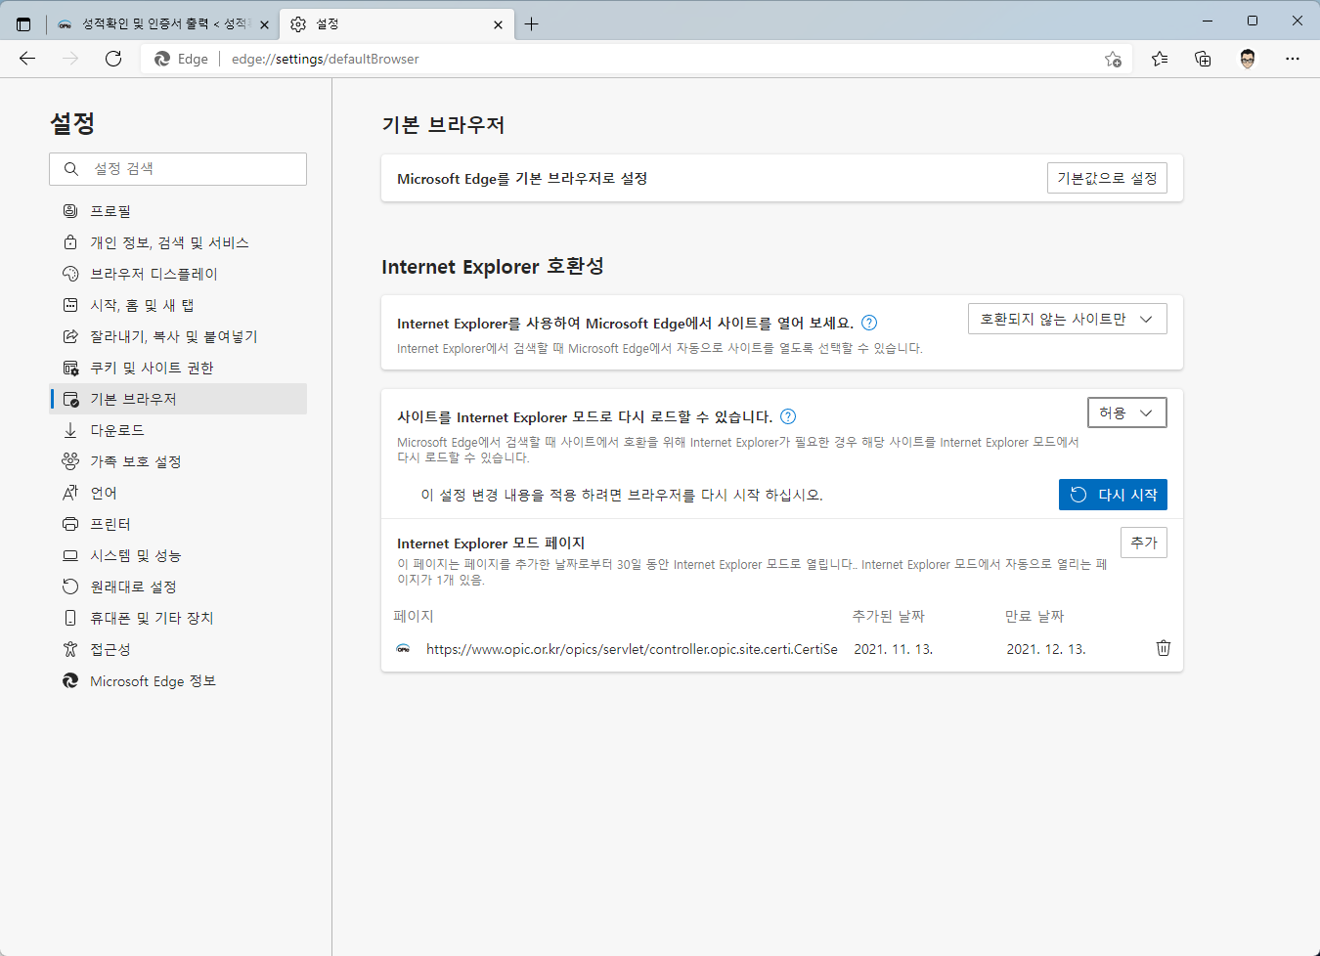Viewport: 1320px width, 956px height.
Task: Open 휴대폰 및 기타 장치 settings
Action: [178, 618]
